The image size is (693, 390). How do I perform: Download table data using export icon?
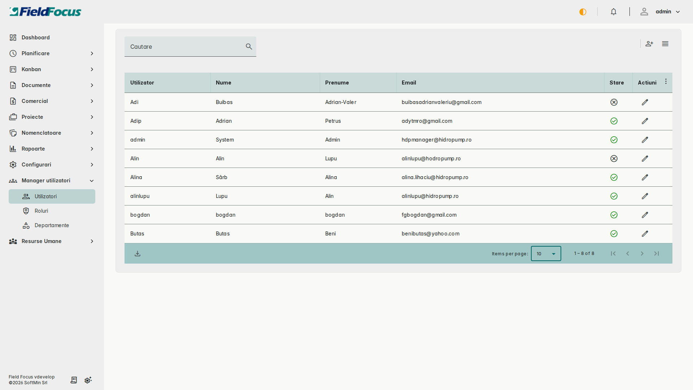coord(138,253)
